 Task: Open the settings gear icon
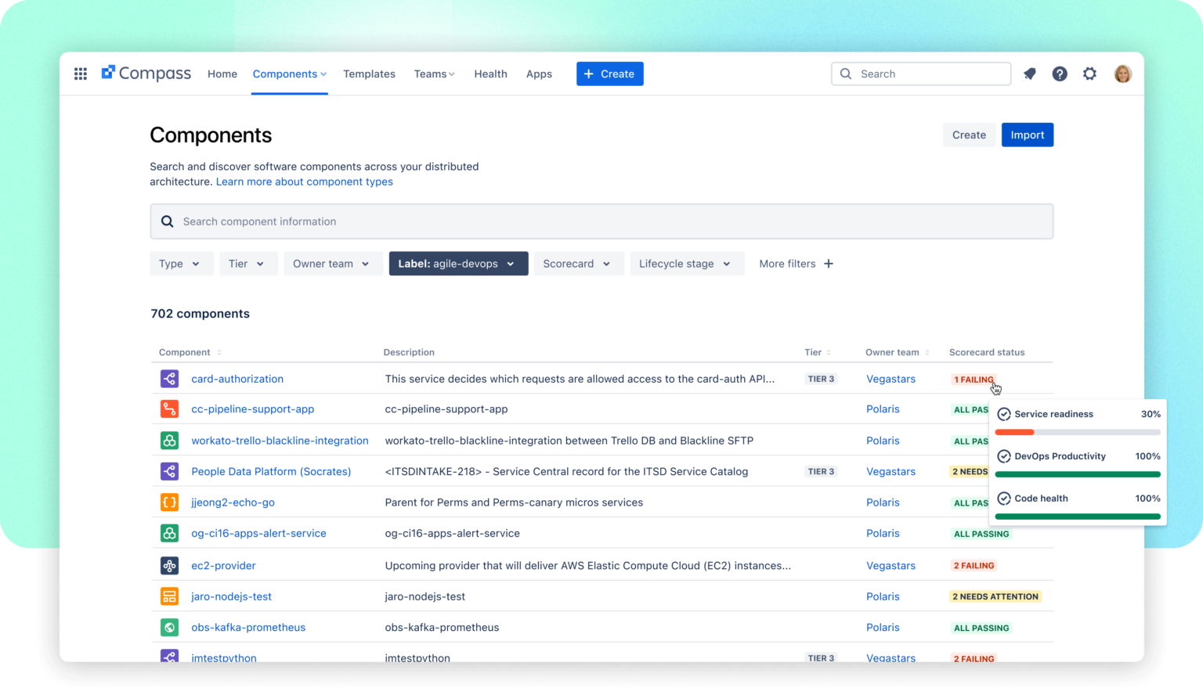pos(1089,74)
